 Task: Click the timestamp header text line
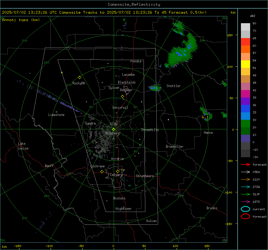[104, 12]
